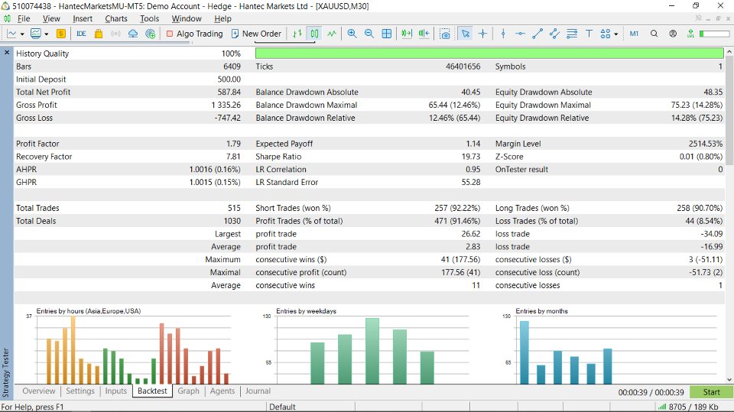Select the trendline drawing tool
734x412 pixels.
[x=538, y=34]
